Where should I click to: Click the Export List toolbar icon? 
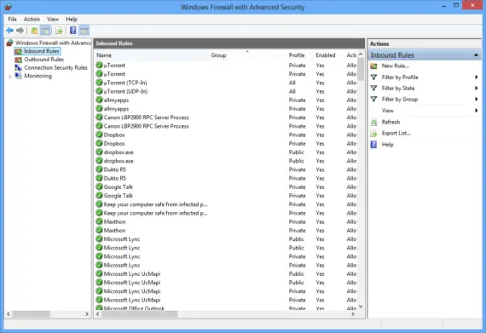coord(59,31)
